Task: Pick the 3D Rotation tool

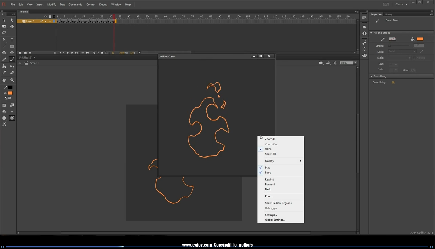Action: pos(12,27)
